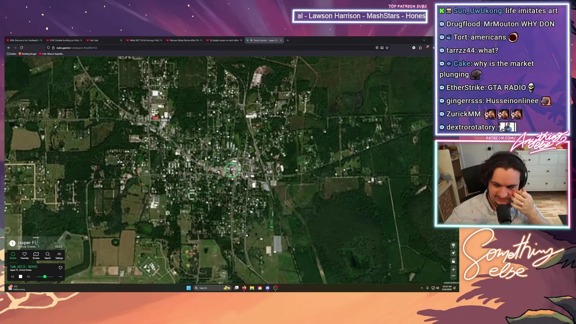Image resolution: width=576 pixels, height=324 pixels.
Task: Stop the radio playback
Action: [20, 276]
